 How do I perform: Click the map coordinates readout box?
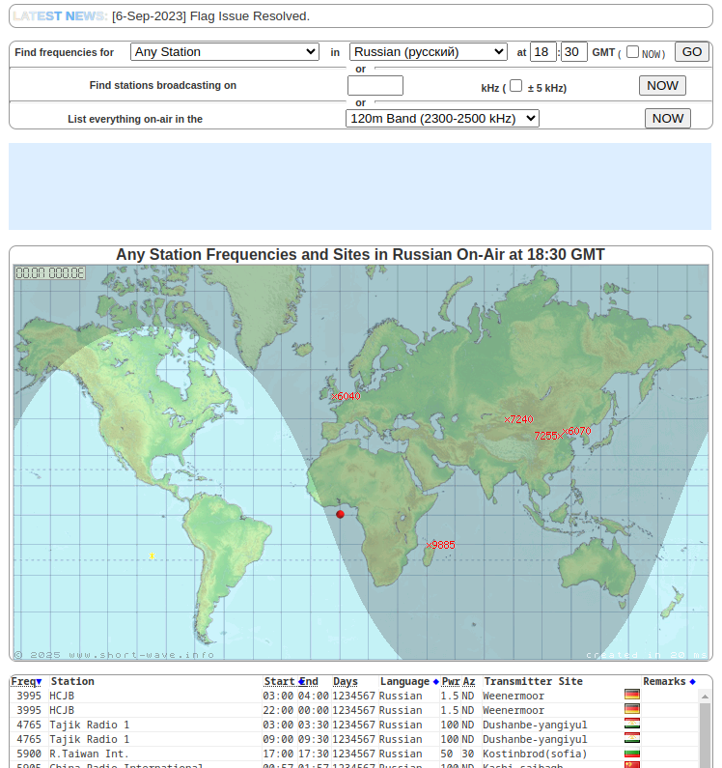pyautogui.click(x=50, y=272)
